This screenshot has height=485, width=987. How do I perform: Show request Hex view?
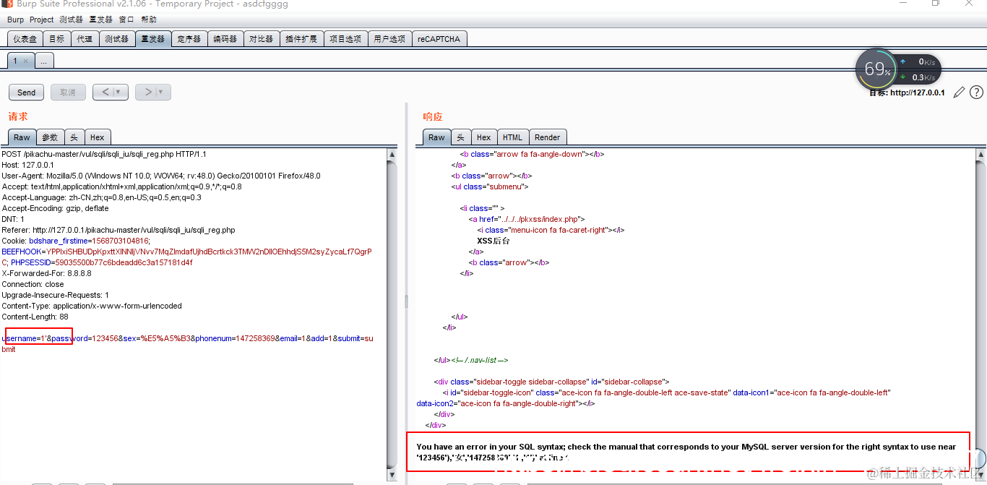point(98,137)
